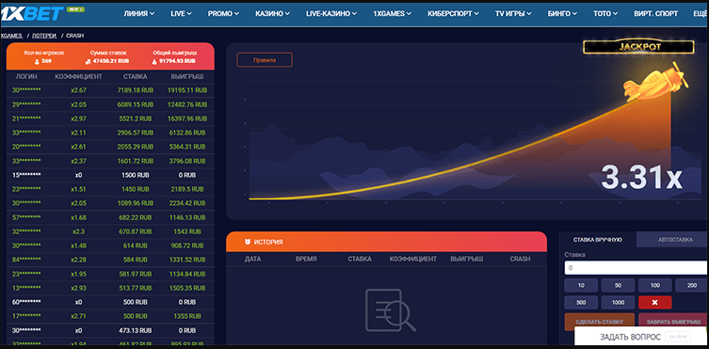Click the Дата column header in history
The height and width of the screenshot is (349, 709).
(x=252, y=259)
